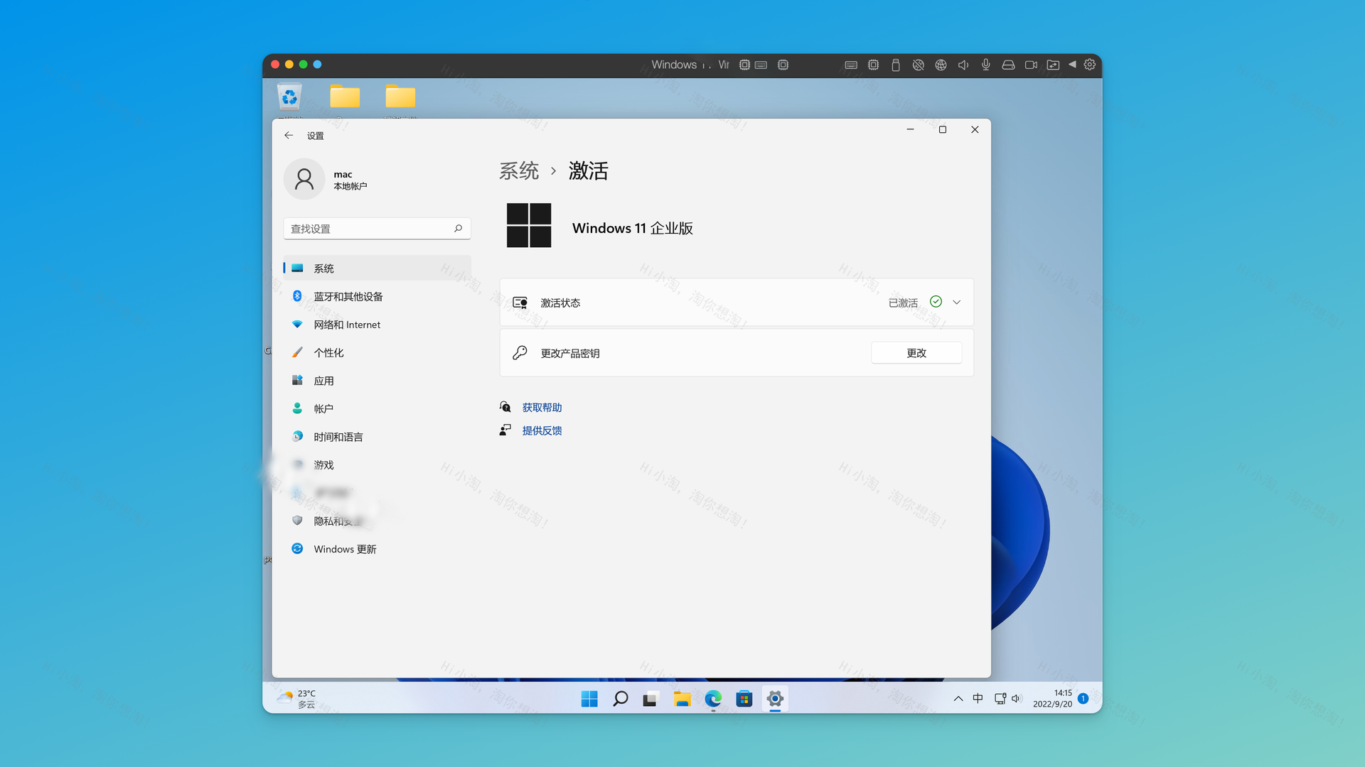Open the Recycle Bin on the desktop

coord(289,98)
